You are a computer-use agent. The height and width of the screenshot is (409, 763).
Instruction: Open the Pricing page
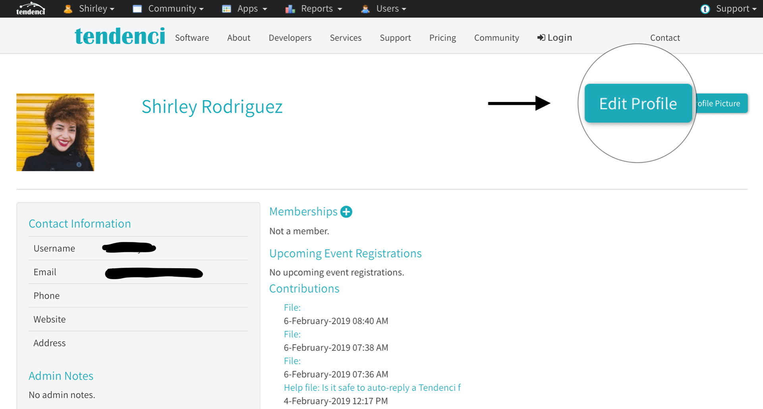pyautogui.click(x=442, y=38)
